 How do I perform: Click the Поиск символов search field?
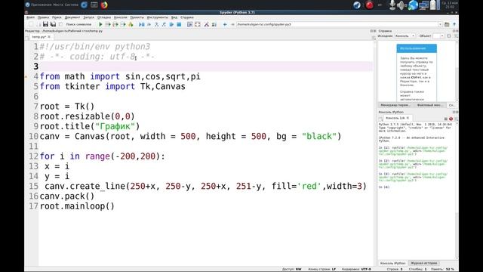(78, 24)
